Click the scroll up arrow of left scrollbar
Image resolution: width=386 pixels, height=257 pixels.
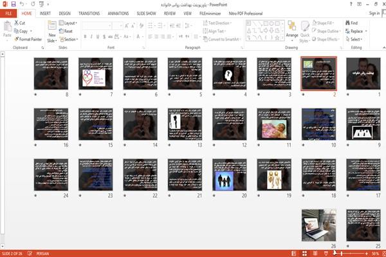tap(3, 53)
